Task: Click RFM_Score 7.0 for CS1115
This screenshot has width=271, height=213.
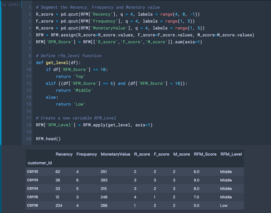Action: (x=196, y=197)
